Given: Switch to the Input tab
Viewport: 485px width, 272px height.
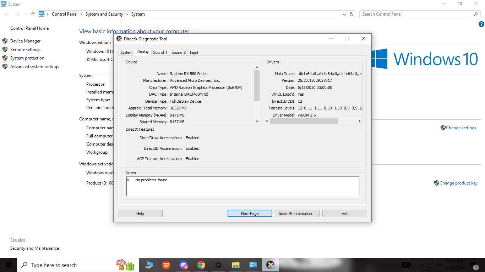Looking at the screenshot, I should [x=194, y=52].
